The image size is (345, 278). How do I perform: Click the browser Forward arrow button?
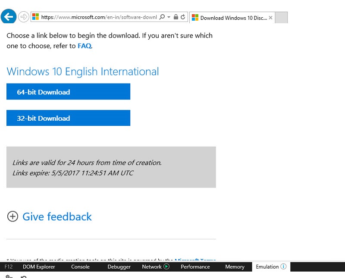[x=24, y=17]
